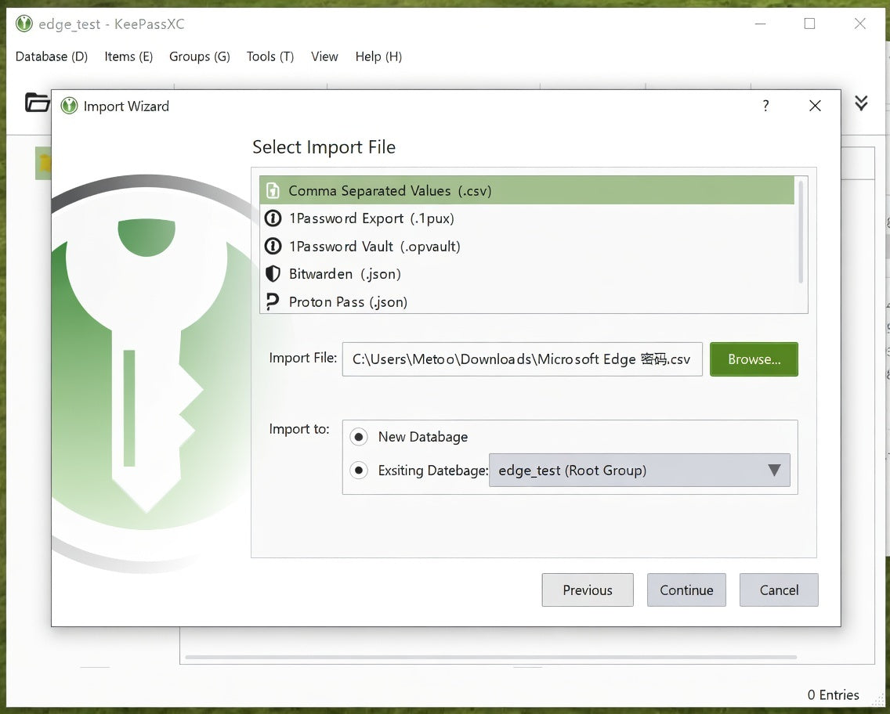The width and height of the screenshot is (890, 714).
Task: Select 1Password Export (.1pux) format
Action: pyautogui.click(x=526, y=218)
